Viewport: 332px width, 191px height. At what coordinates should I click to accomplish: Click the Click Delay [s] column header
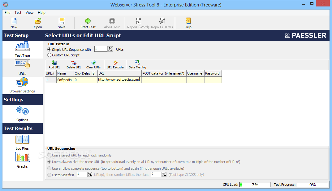(x=85, y=73)
